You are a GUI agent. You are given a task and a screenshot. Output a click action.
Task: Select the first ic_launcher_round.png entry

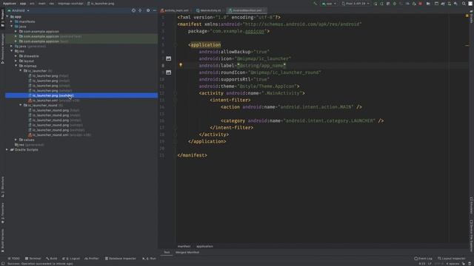[x=54, y=110]
